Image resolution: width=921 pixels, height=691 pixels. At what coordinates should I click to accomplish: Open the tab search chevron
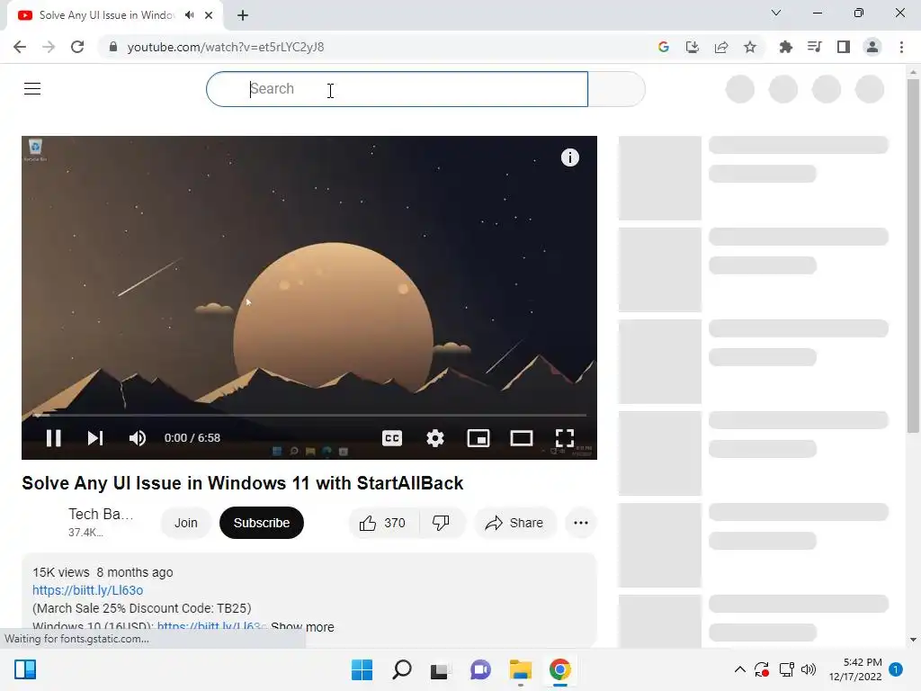(x=776, y=13)
